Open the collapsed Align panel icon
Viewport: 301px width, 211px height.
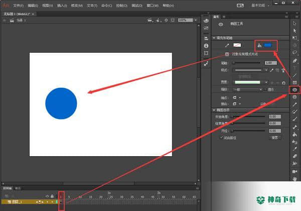(206, 38)
